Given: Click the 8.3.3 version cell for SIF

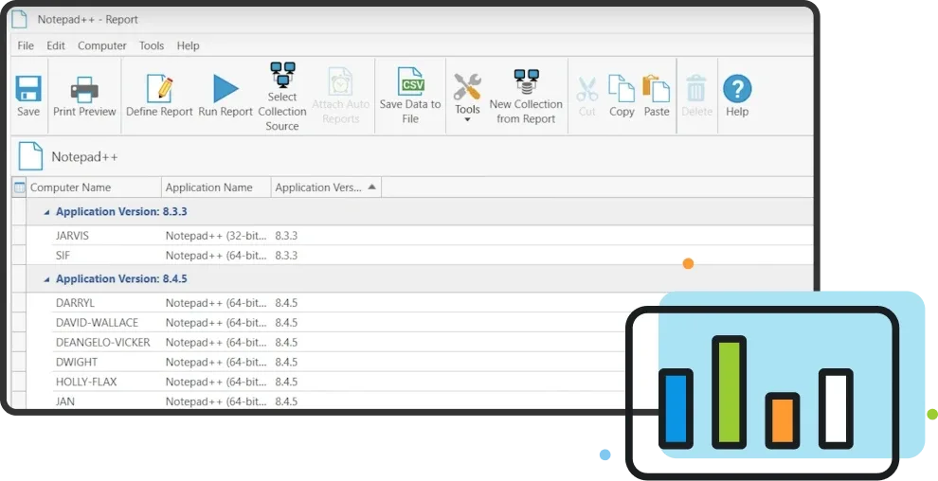Looking at the screenshot, I should (x=286, y=255).
